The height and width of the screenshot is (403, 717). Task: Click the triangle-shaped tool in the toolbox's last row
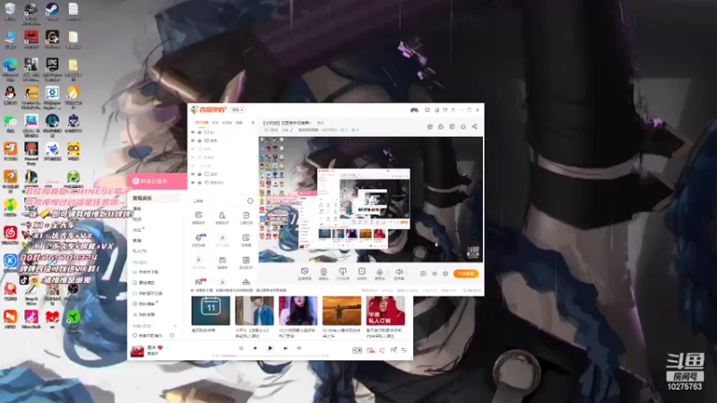click(x=246, y=282)
